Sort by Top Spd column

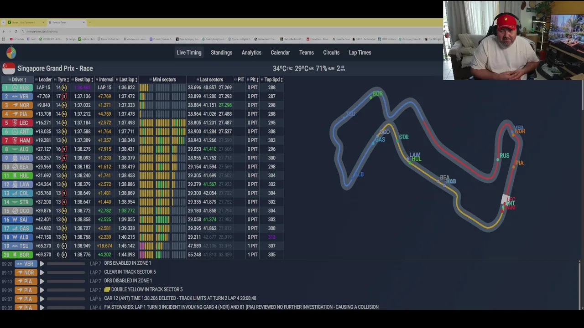tap(272, 80)
